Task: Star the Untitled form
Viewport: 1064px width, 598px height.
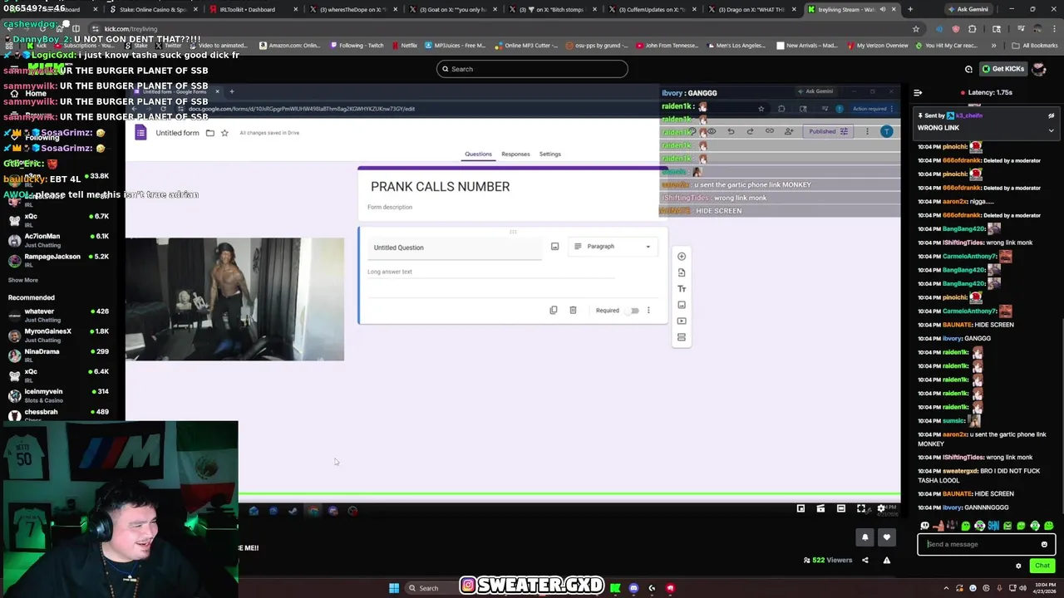Action: (x=224, y=133)
